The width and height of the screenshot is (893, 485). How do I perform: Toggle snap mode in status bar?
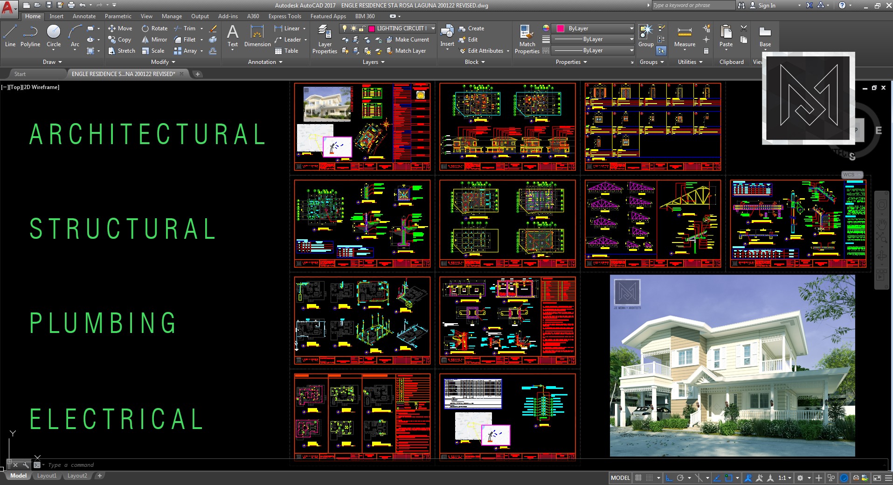point(649,478)
